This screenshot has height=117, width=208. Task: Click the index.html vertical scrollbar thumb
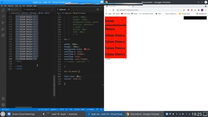(54, 86)
